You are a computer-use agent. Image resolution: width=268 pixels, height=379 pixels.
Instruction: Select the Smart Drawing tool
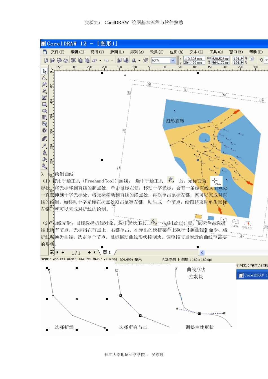pyautogui.click(x=44, y=97)
